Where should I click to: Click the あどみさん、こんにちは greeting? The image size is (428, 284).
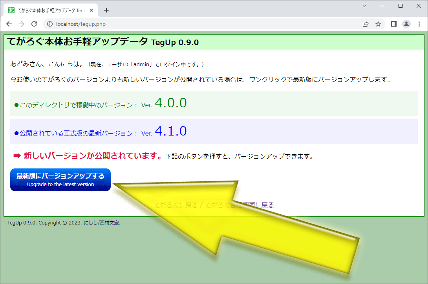click(46, 64)
